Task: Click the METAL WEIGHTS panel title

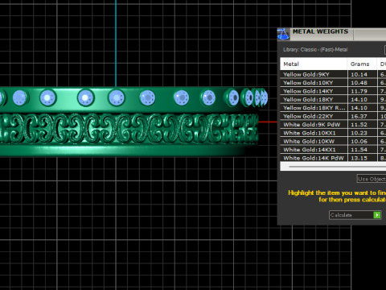Action: 320,31
